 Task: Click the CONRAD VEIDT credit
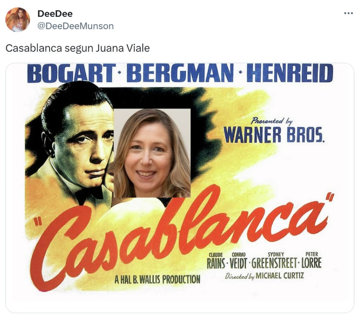click(239, 261)
